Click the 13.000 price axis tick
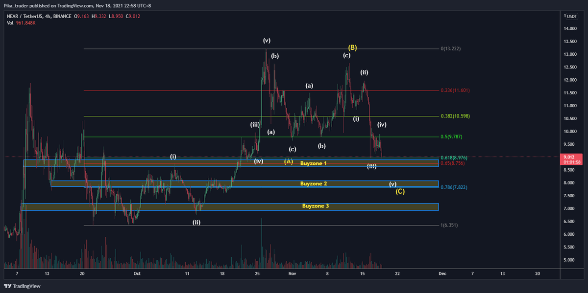The width and height of the screenshot is (588, 293). click(x=570, y=54)
